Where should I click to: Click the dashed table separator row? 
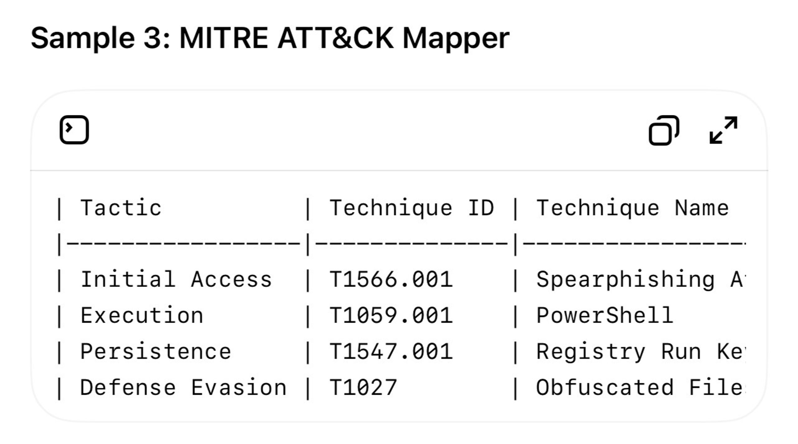click(401, 244)
